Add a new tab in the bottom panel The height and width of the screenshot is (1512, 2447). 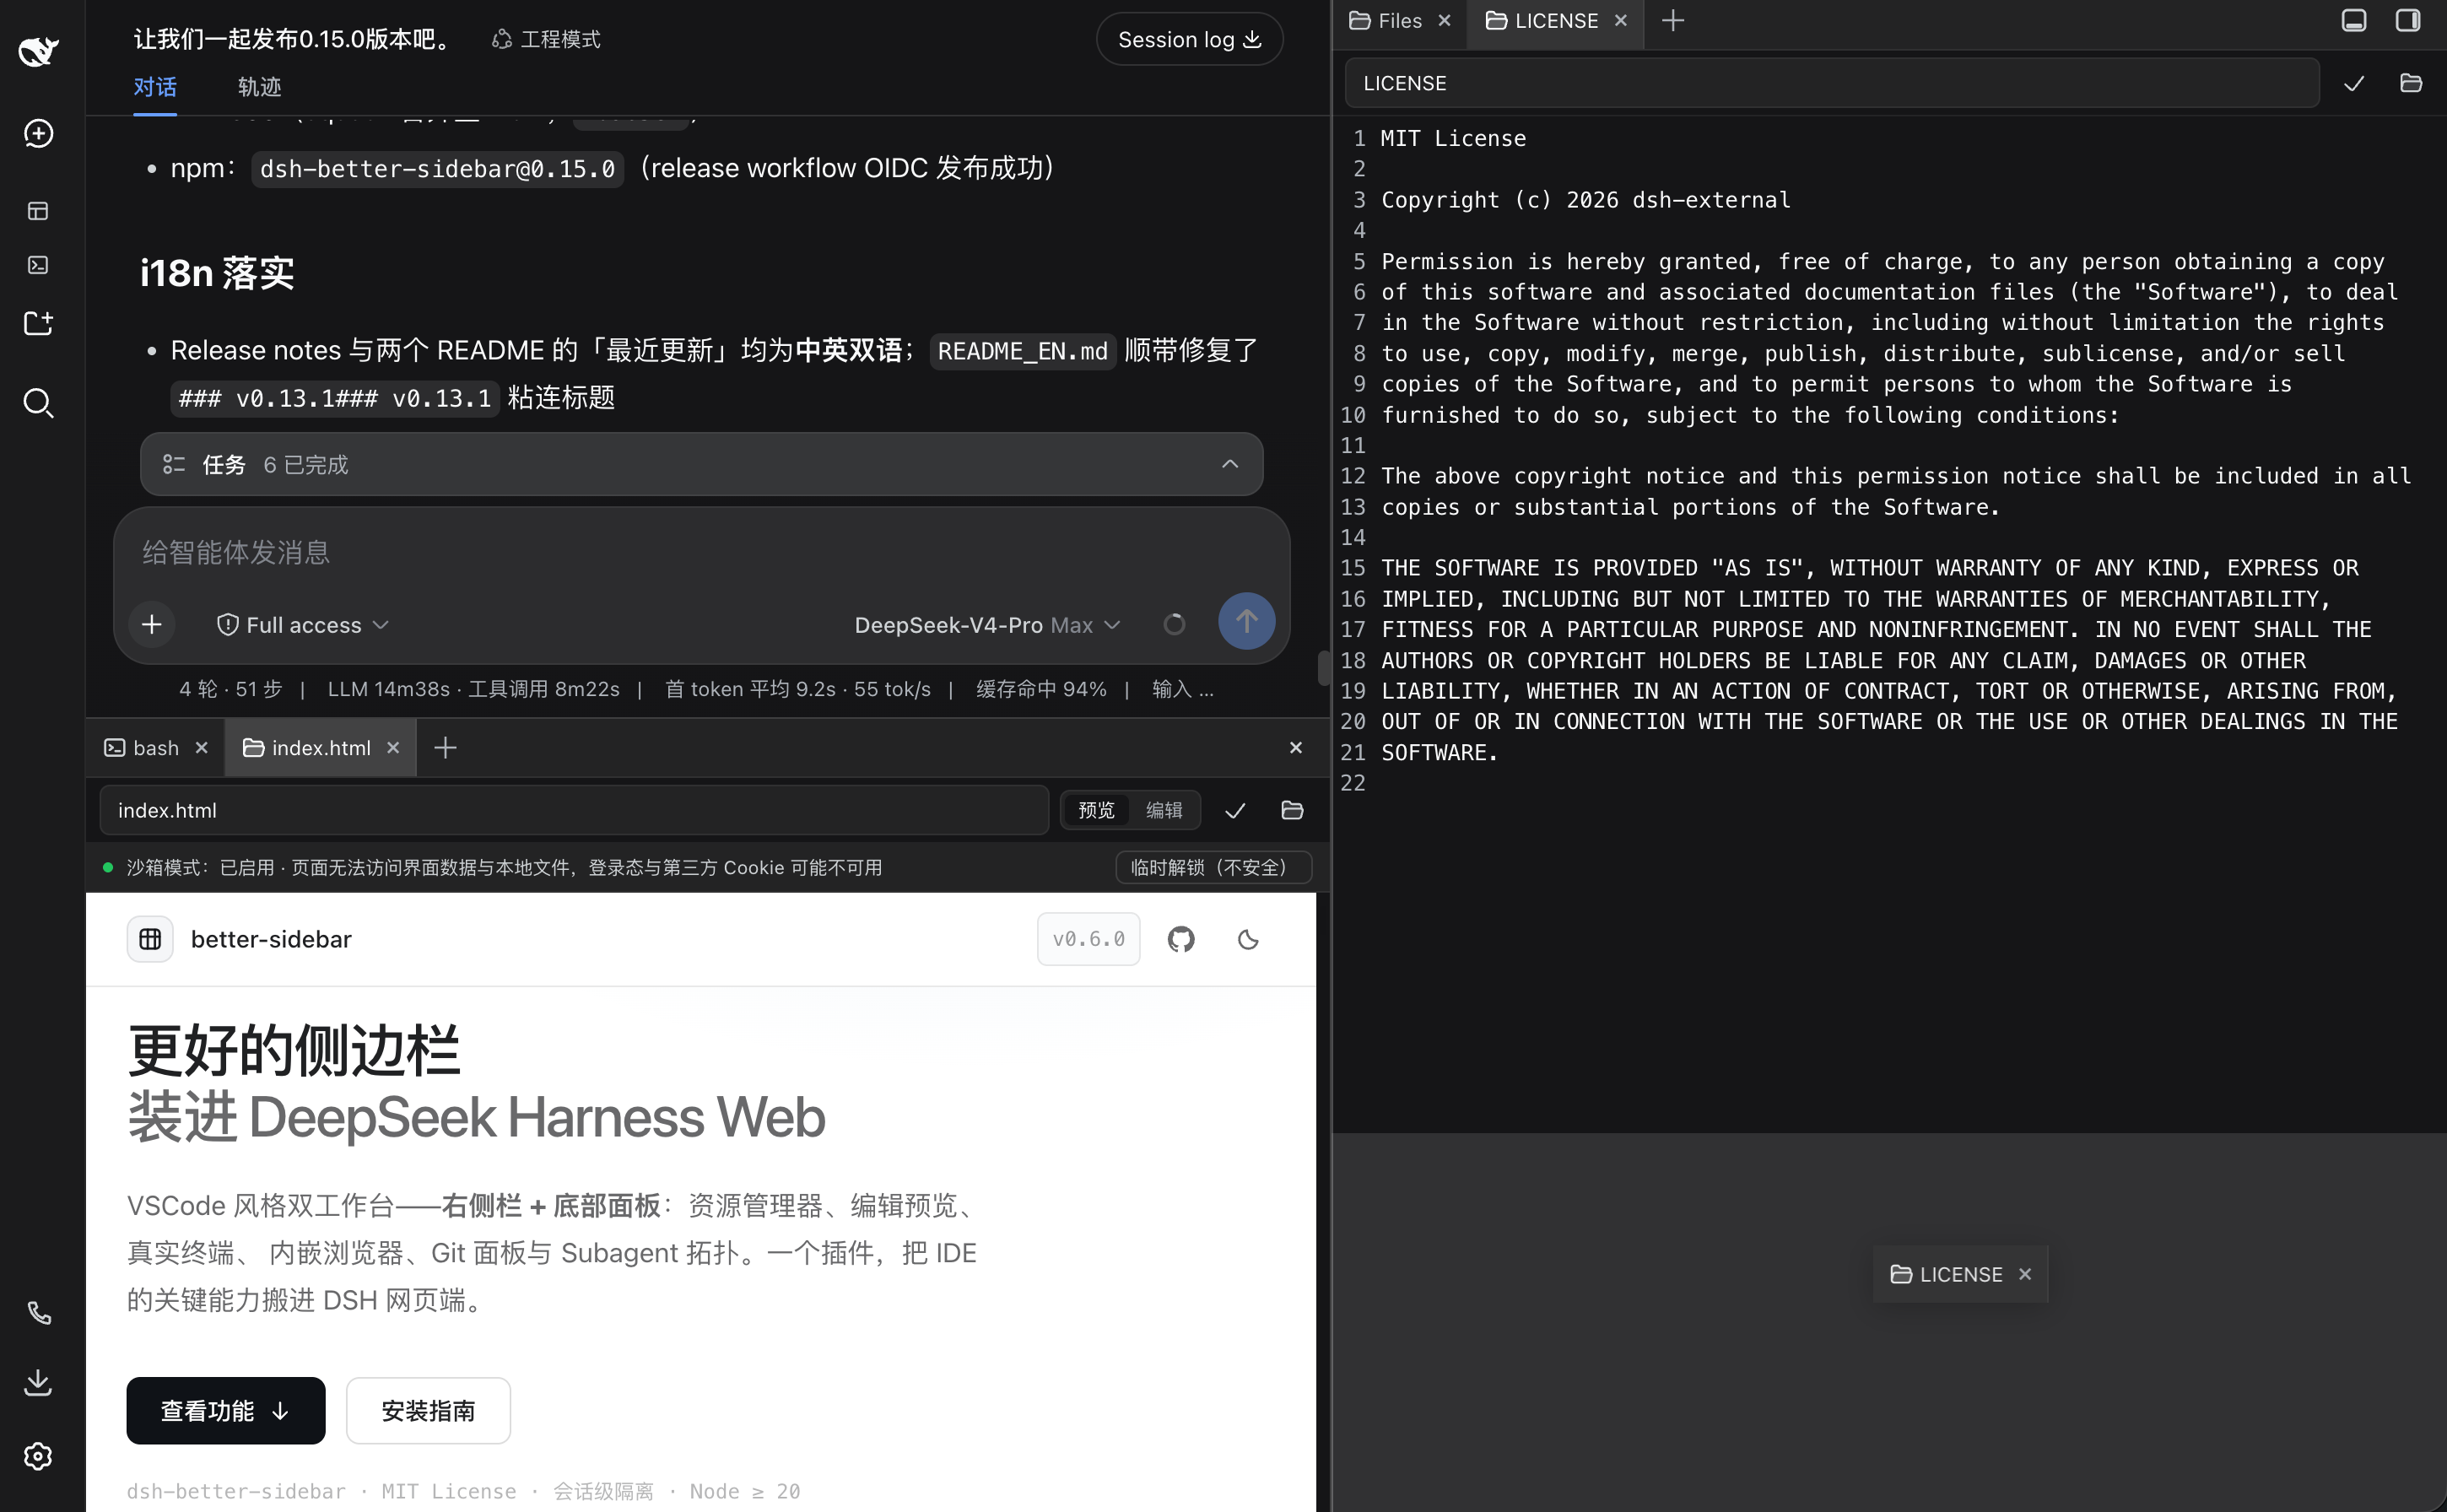445,748
